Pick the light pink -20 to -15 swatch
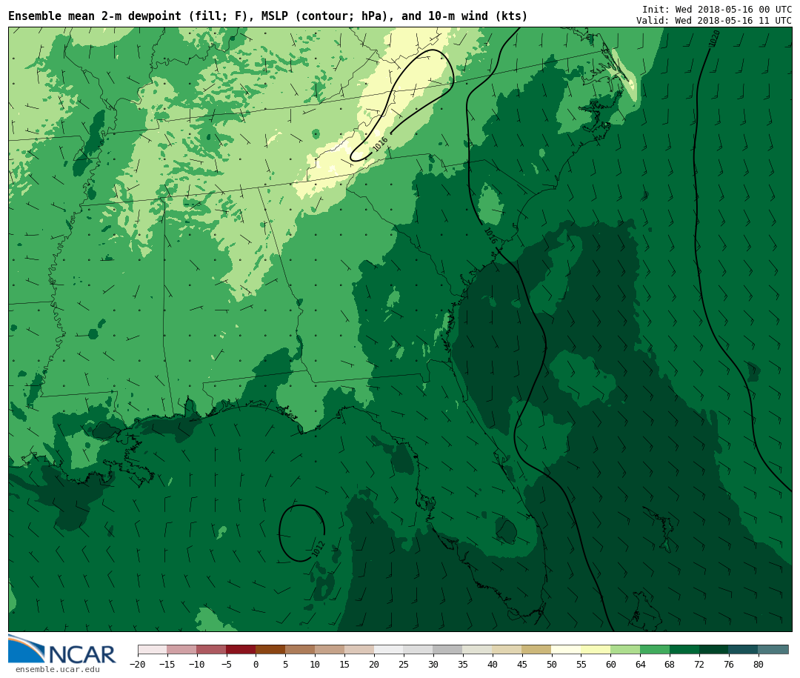 [x=152, y=649]
